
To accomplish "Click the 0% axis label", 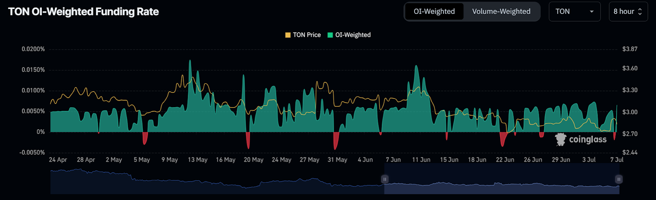I will pos(41,132).
